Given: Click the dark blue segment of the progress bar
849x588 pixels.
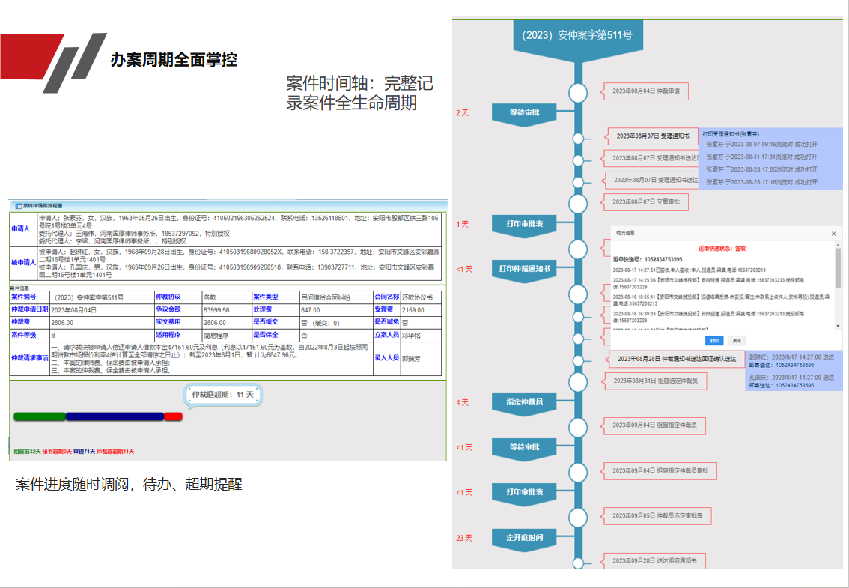Looking at the screenshot, I should [115, 416].
